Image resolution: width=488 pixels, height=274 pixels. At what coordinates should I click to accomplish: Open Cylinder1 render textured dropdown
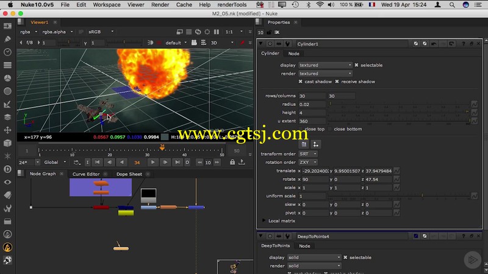[325, 73]
